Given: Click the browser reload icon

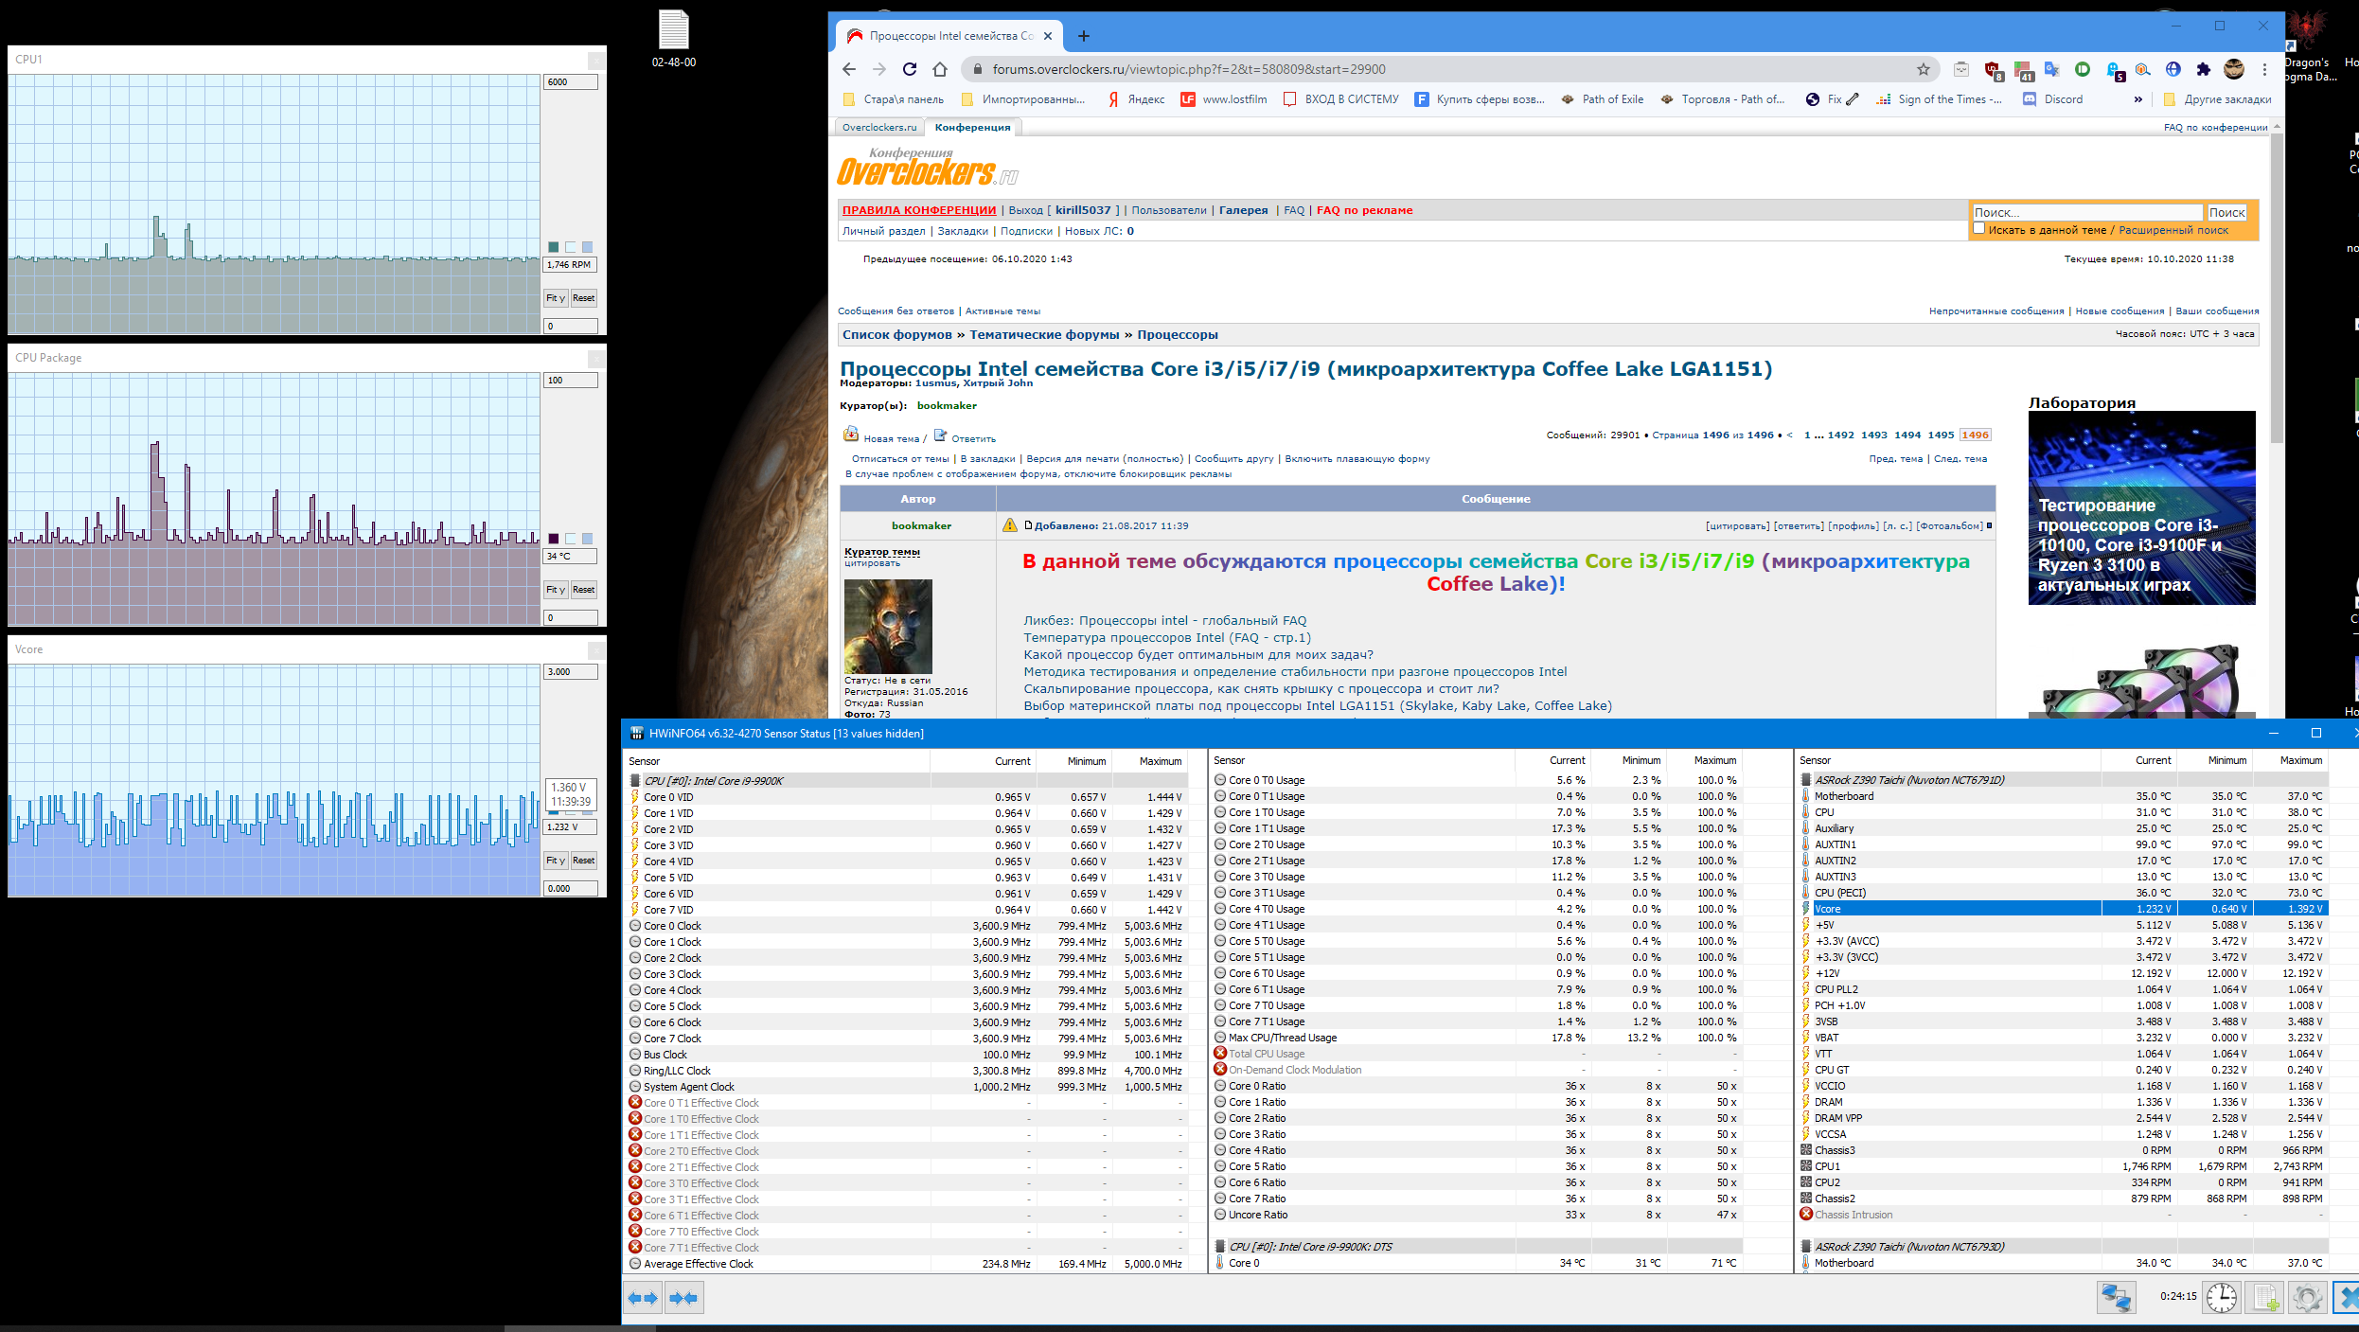Looking at the screenshot, I should click(910, 69).
